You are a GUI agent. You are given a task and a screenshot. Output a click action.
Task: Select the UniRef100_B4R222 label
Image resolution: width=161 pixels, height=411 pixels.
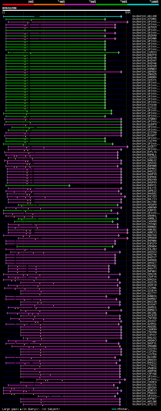point(144,172)
